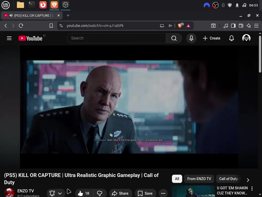
Task: Open the Brave search tabs toolbar icon
Action: point(213,26)
